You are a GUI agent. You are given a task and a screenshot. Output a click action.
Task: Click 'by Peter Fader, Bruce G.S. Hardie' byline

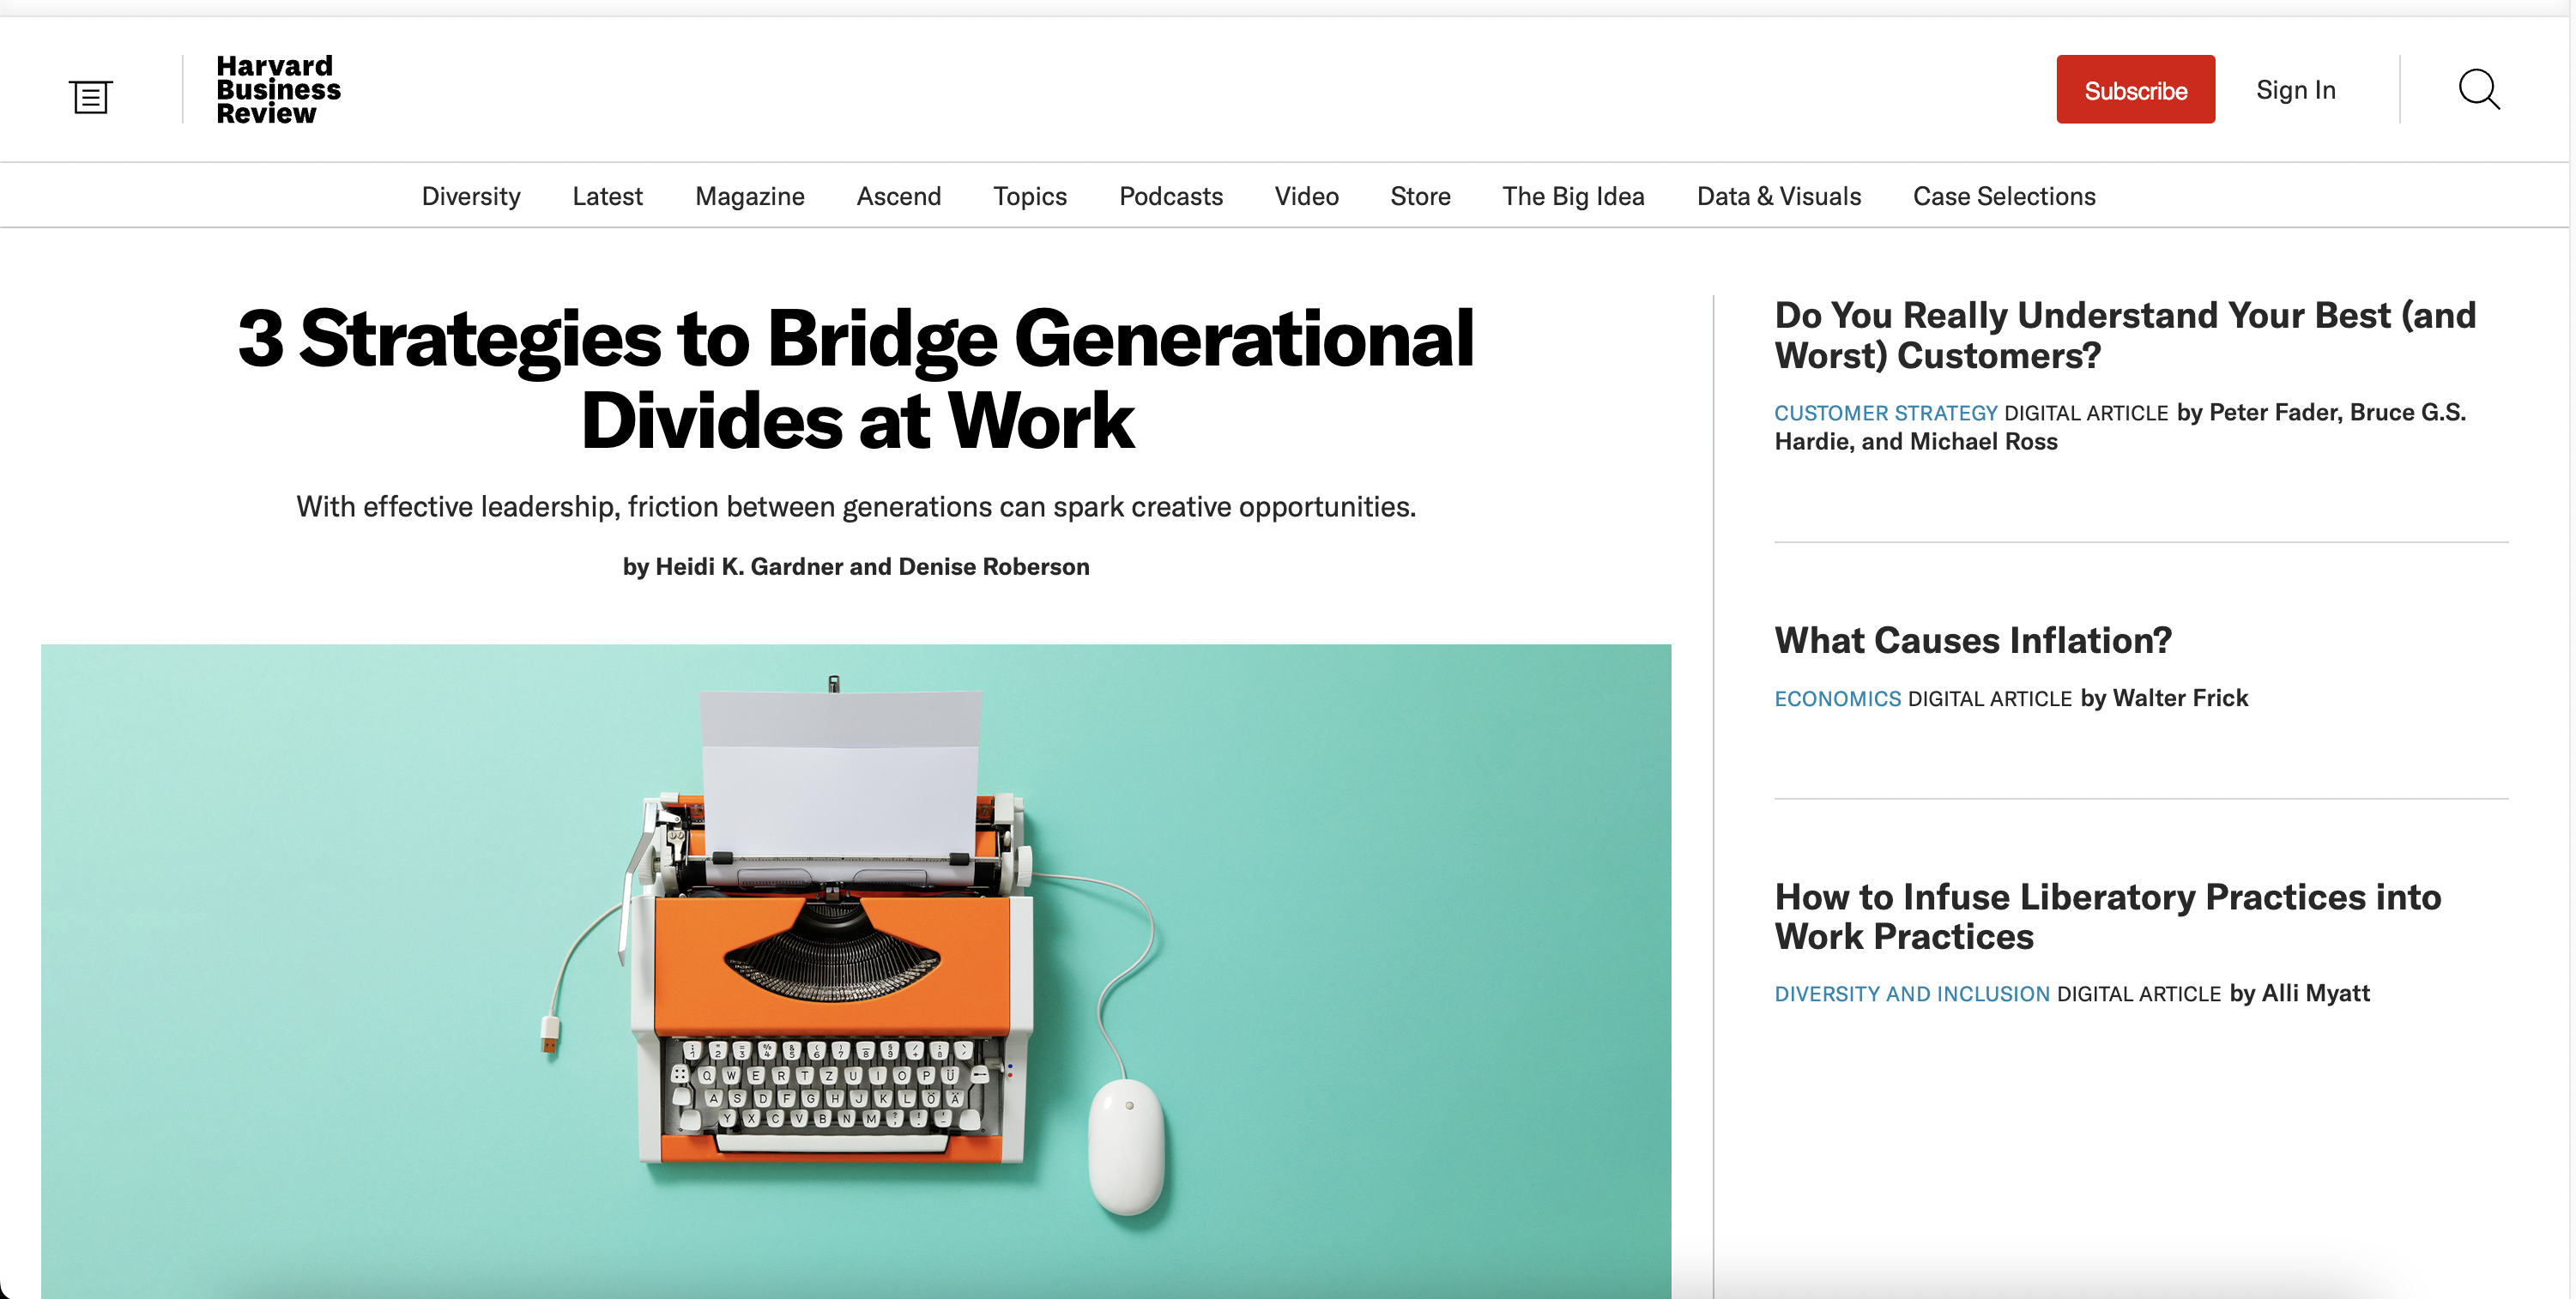(x=2120, y=427)
